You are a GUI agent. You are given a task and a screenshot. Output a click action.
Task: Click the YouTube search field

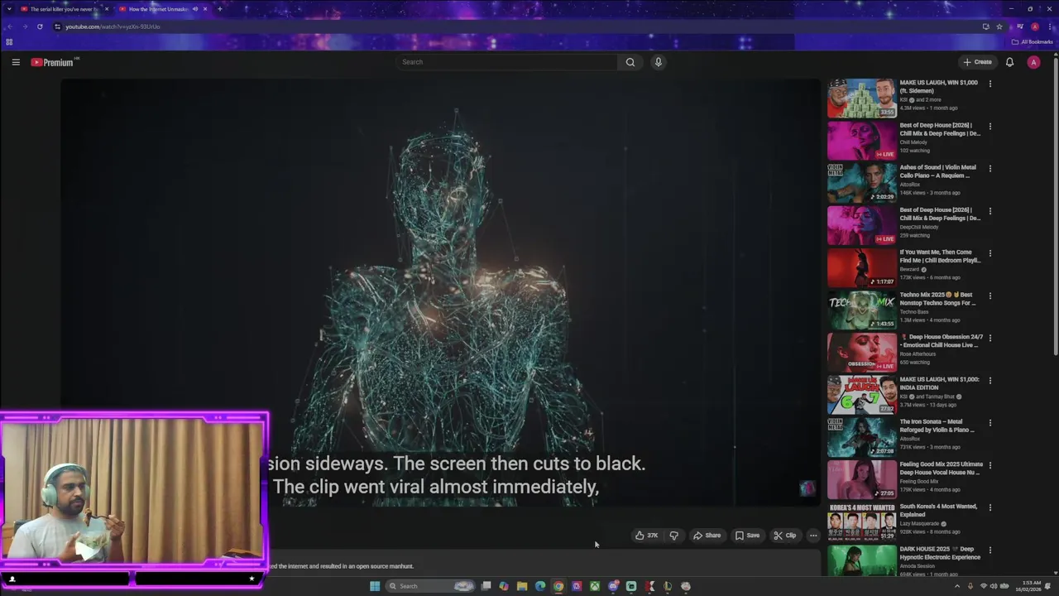pos(506,62)
